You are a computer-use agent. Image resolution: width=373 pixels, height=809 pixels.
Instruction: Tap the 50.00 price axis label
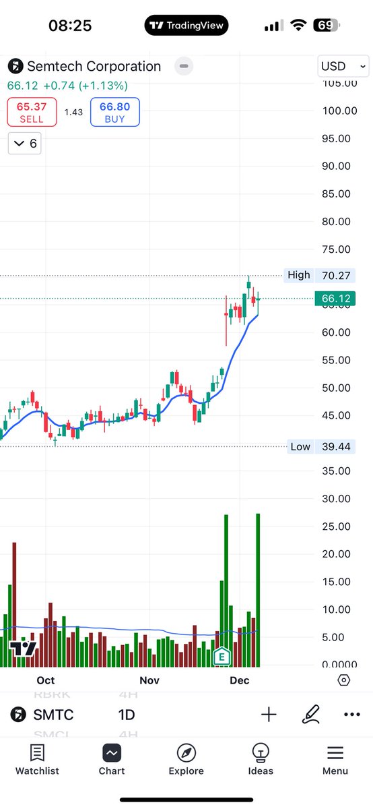click(x=336, y=388)
